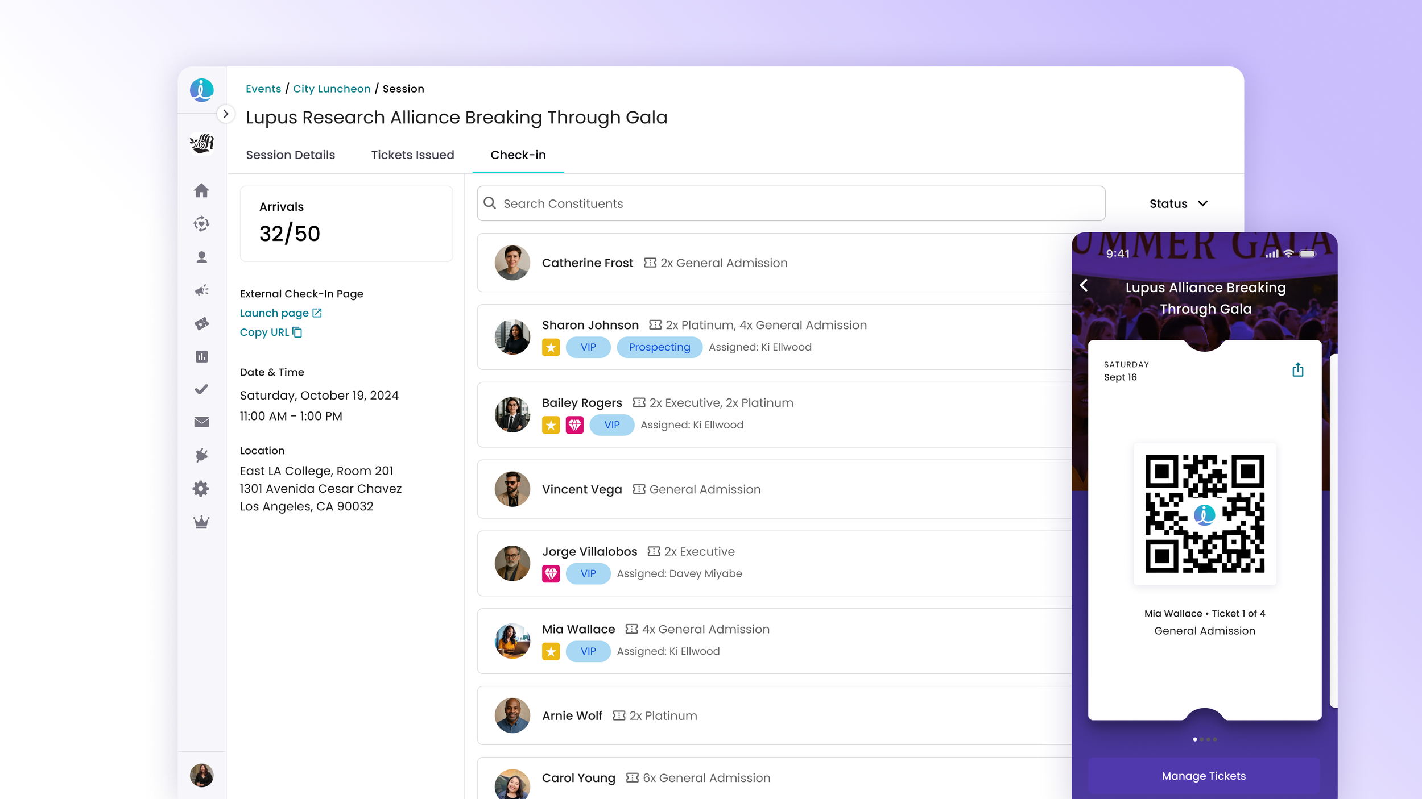Screen dimensions: 1422x799
Task: Switch to Tickets Issued tab
Action: click(412, 155)
